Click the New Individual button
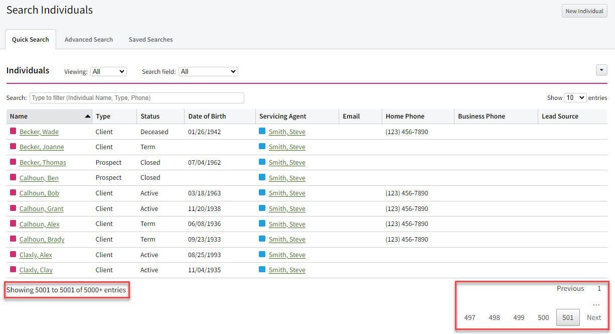615x334 pixels. point(584,11)
